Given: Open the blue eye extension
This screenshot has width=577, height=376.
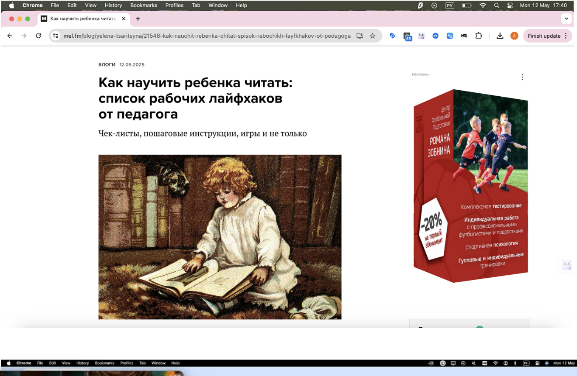Looking at the screenshot, I should point(436,36).
